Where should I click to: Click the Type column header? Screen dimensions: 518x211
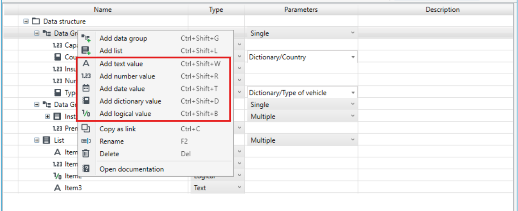tap(216, 10)
